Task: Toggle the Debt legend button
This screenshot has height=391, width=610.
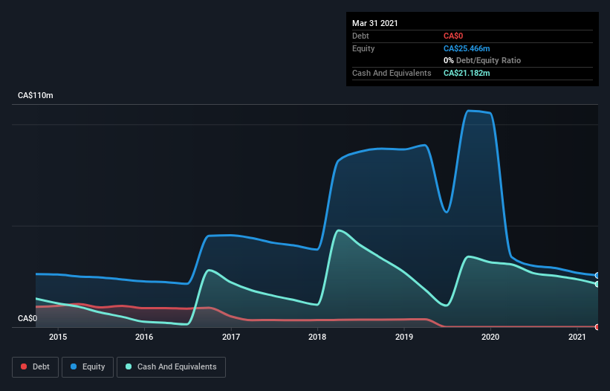Action: click(36, 367)
